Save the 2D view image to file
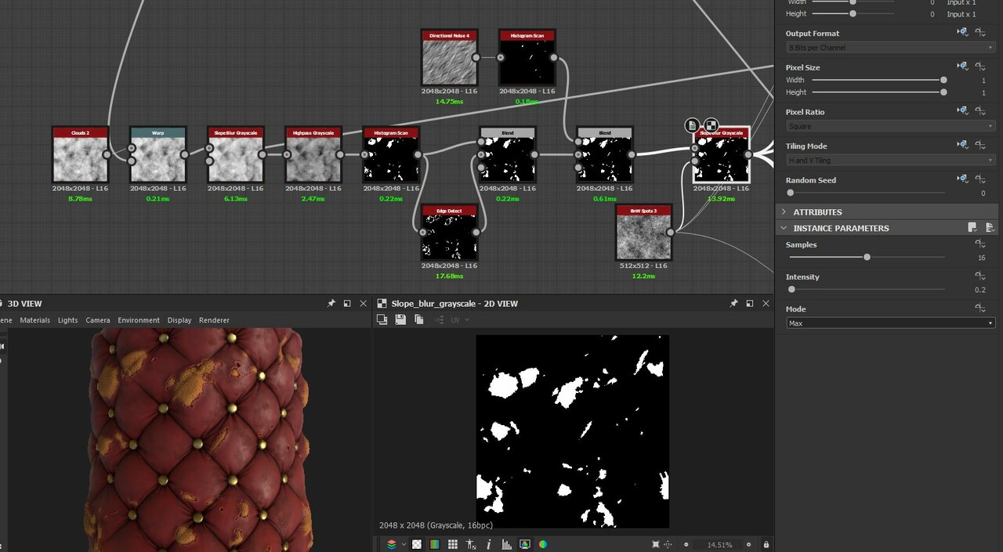Image resolution: width=1003 pixels, height=552 pixels. click(x=400, y=319)
